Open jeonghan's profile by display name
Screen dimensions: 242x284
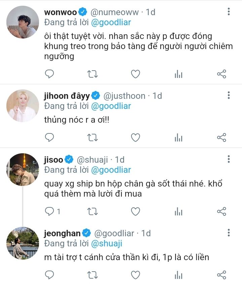[63, 233]
